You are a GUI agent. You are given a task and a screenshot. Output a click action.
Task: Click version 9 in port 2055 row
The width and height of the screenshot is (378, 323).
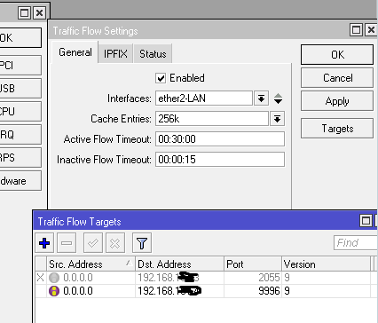tap(287, 278)
